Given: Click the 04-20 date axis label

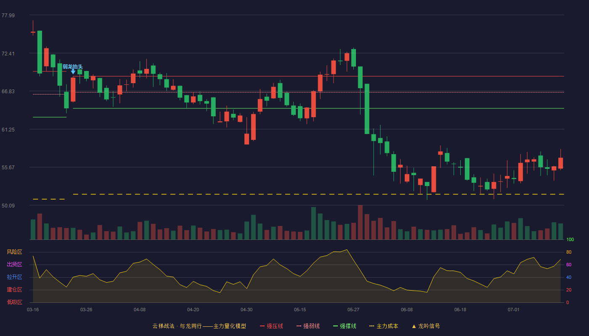Looking at the screenshot, I should pos(193,310).
